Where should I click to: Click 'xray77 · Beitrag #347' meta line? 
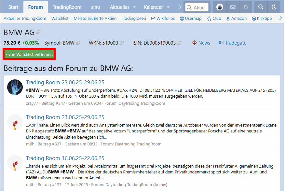click(x=46, y=103)
